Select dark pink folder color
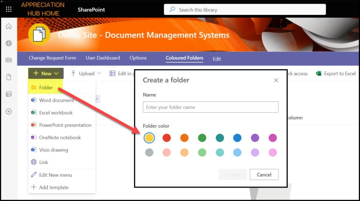This screenshot has width=360, height=201. pyautogui.click(x=273, y=138)
